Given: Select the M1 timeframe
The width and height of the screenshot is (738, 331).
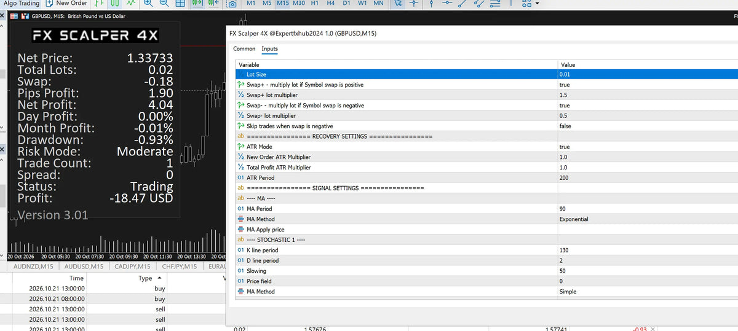Looking at the screenshot, I should tap(251, 4).
